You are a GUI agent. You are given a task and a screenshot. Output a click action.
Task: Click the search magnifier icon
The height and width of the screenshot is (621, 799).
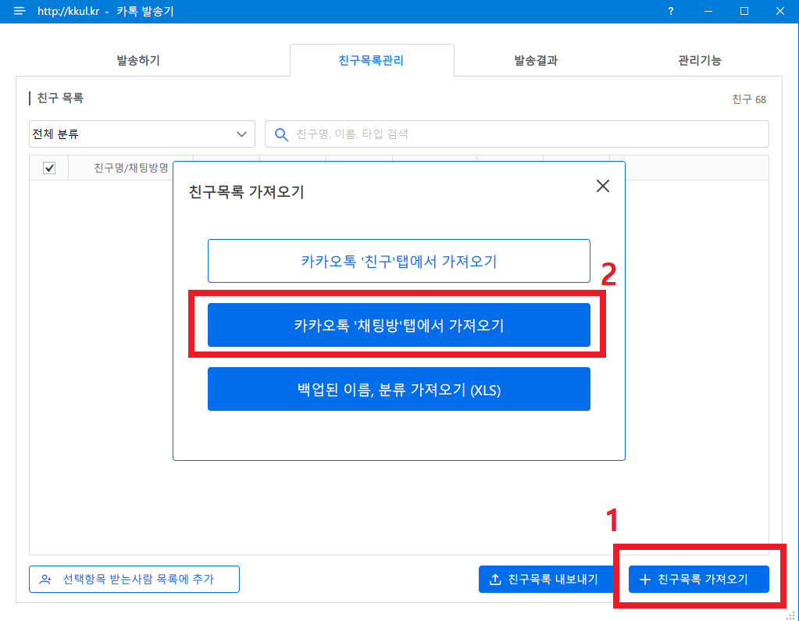pos(281,134)
